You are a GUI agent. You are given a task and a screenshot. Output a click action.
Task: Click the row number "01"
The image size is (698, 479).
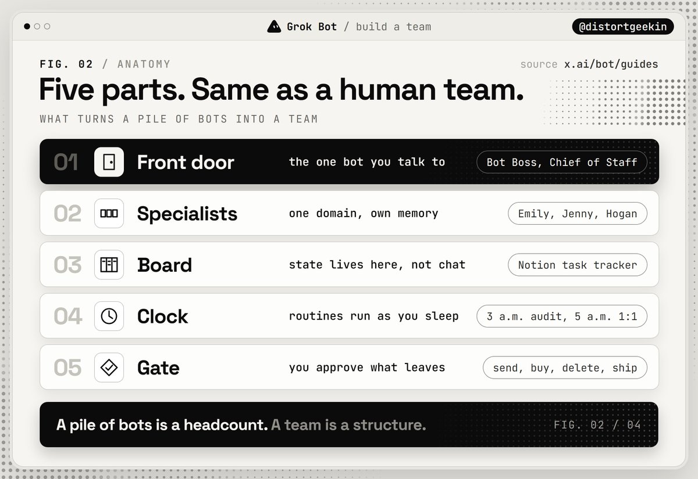coord(66,163)
